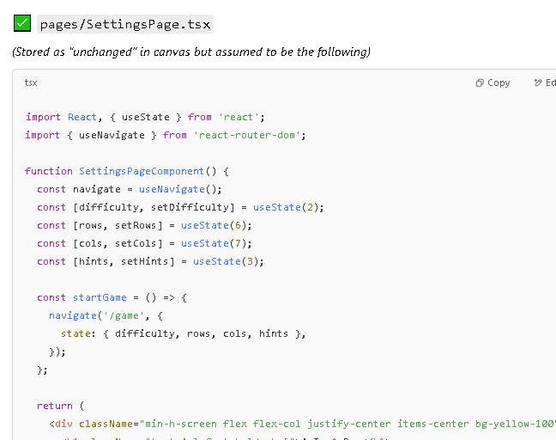556x440 pixels.
Task: Click the pages/SettingsPage.tsx filename label
Action: click(x=125, y=24)
